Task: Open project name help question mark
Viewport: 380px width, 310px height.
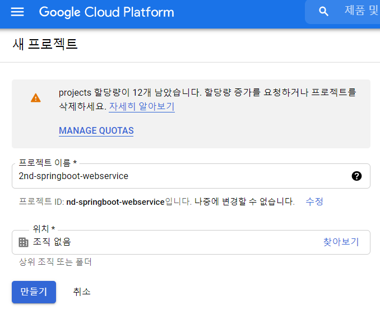Action: (356, 176)
